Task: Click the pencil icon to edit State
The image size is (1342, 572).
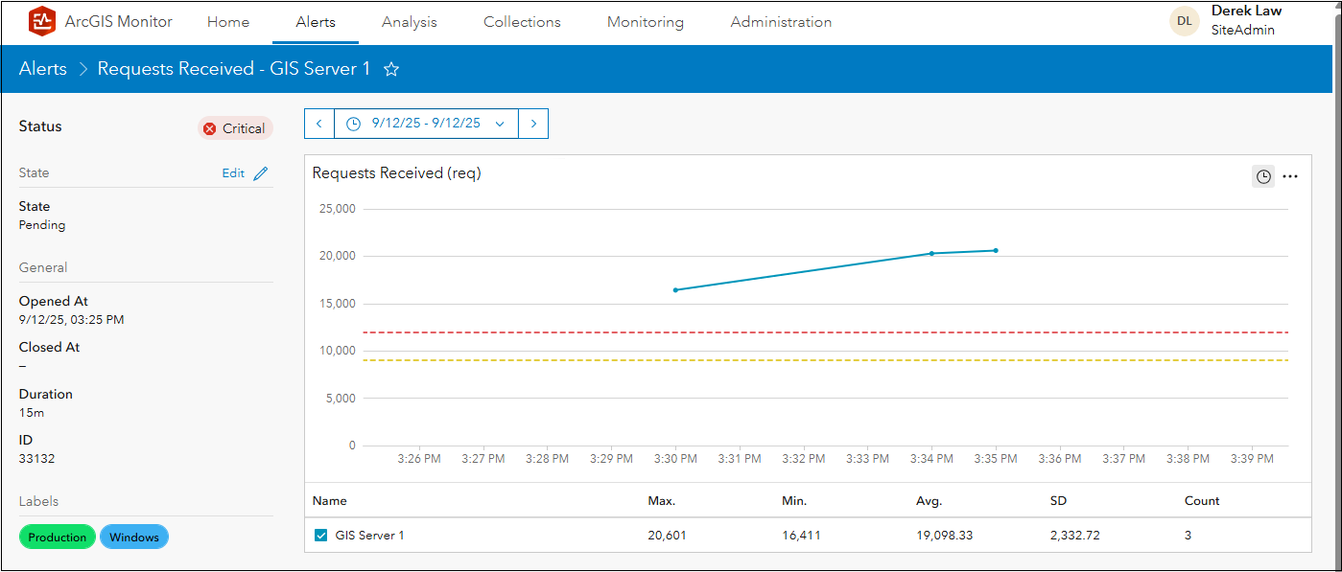Action: (261, 173)
